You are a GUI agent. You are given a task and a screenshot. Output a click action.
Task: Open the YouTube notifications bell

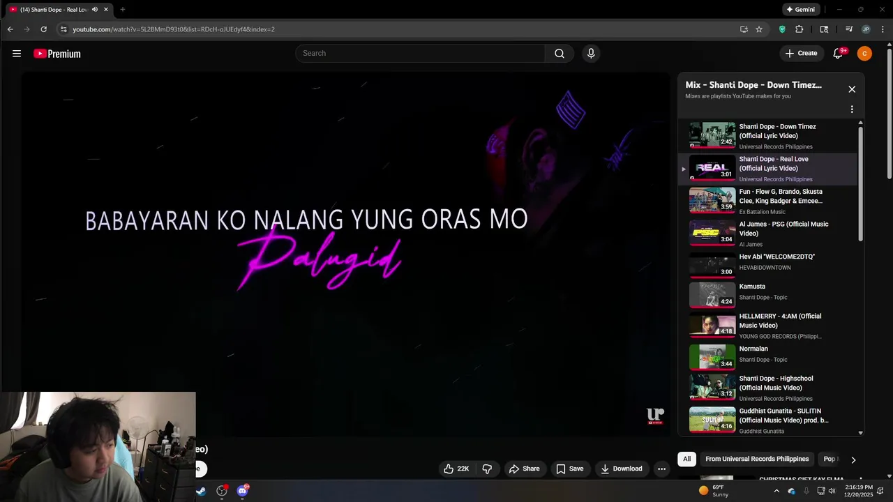839,54
